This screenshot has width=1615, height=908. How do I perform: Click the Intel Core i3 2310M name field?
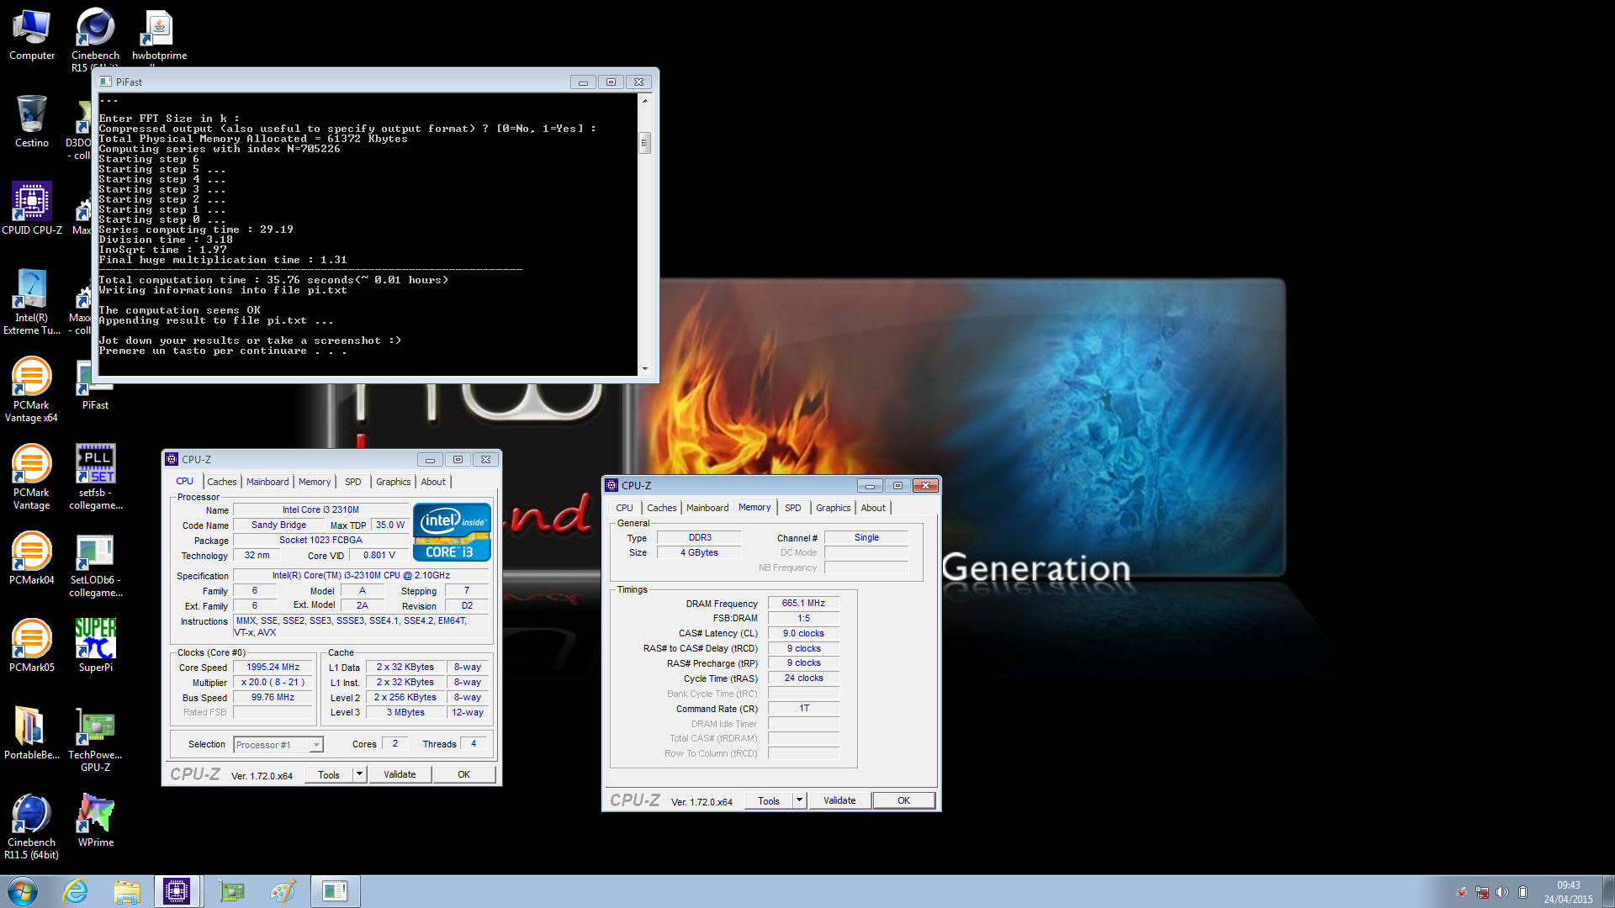(x=320, y=509)
